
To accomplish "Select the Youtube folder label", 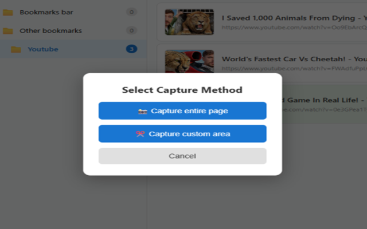I will point(42,49).
